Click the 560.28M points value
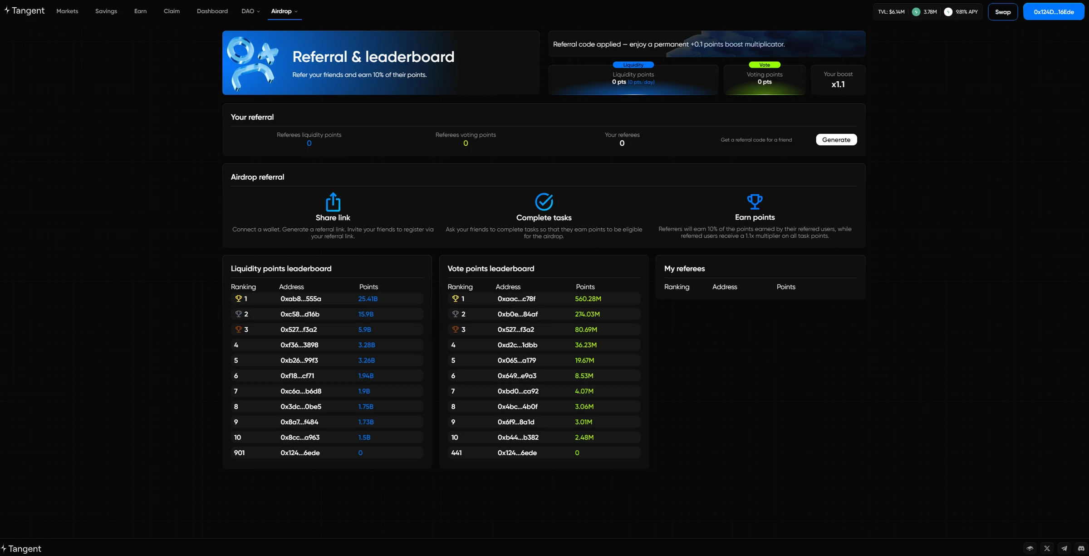Viewport: 1089px width, 556px height. (588, 299)
